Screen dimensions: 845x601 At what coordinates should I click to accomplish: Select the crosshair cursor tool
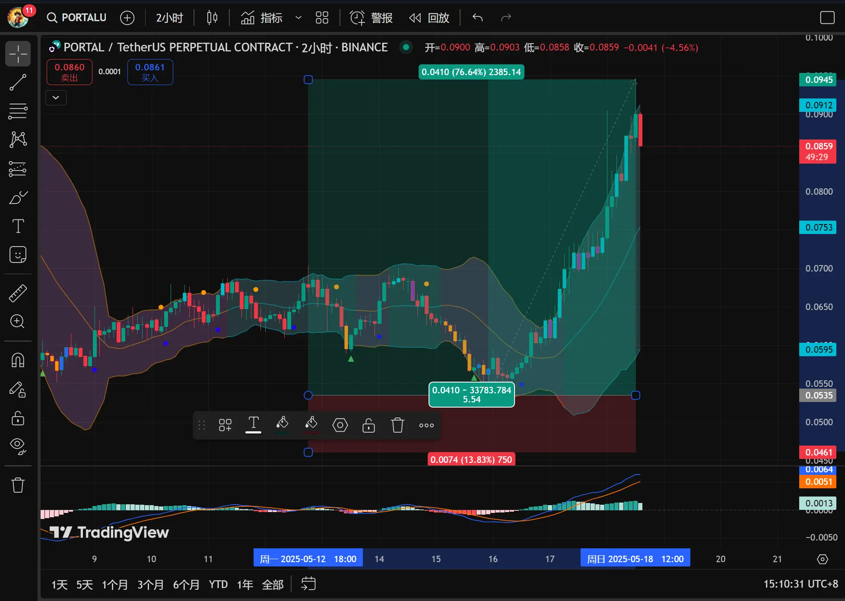click(18, 54)
